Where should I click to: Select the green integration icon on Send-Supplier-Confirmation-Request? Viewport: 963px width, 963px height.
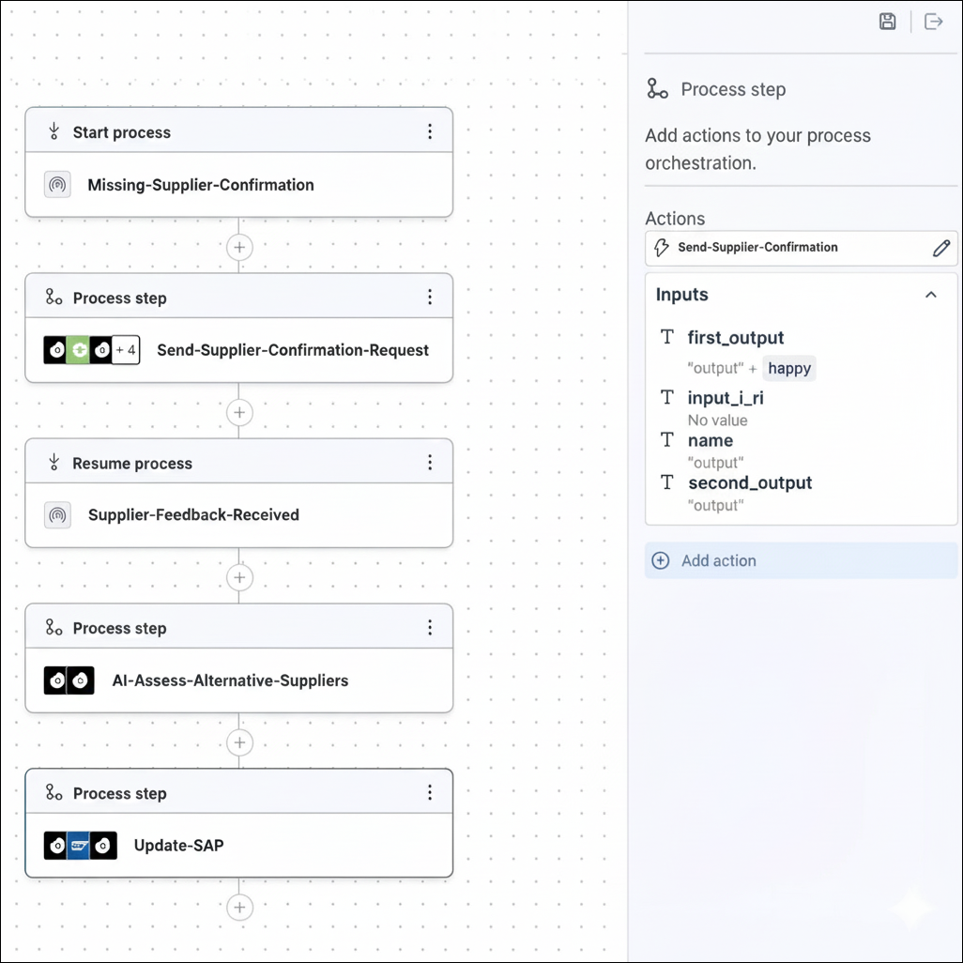pos(81,349)
